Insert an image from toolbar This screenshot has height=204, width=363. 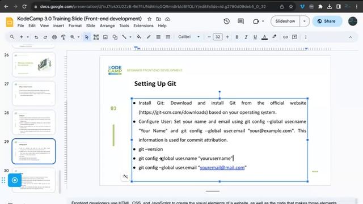point(105,37)
